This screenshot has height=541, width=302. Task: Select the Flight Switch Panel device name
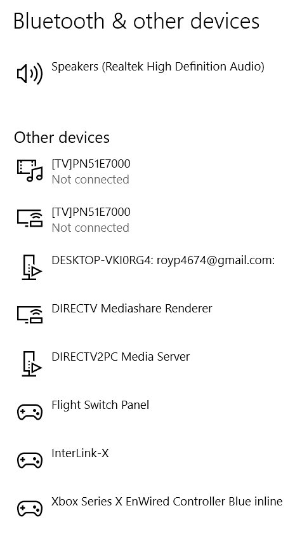(100, 405)
